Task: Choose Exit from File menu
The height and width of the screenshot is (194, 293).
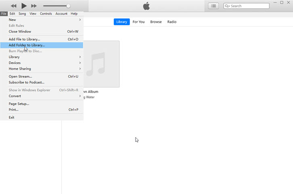Action: tap(42, 118)
